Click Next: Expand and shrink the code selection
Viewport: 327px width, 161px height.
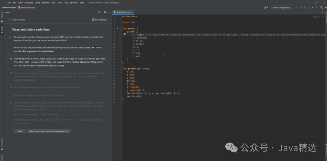click(x=48, y=131)
